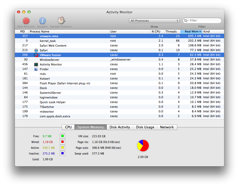Select the kernel_task process row
Image resolution: width=239 pixels, height=187 pixels.
tap(119, 41)
